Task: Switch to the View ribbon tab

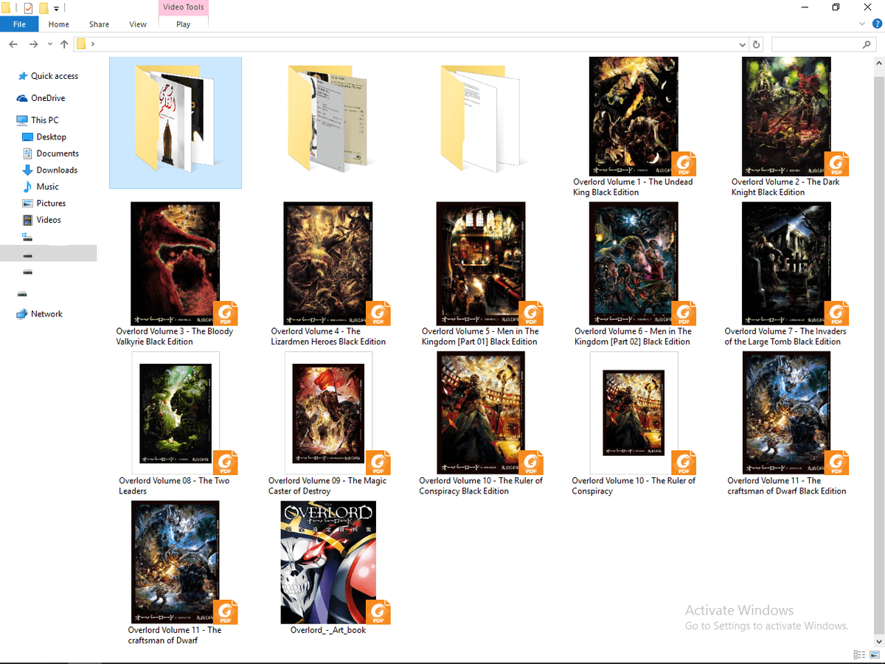Action: 138,24
